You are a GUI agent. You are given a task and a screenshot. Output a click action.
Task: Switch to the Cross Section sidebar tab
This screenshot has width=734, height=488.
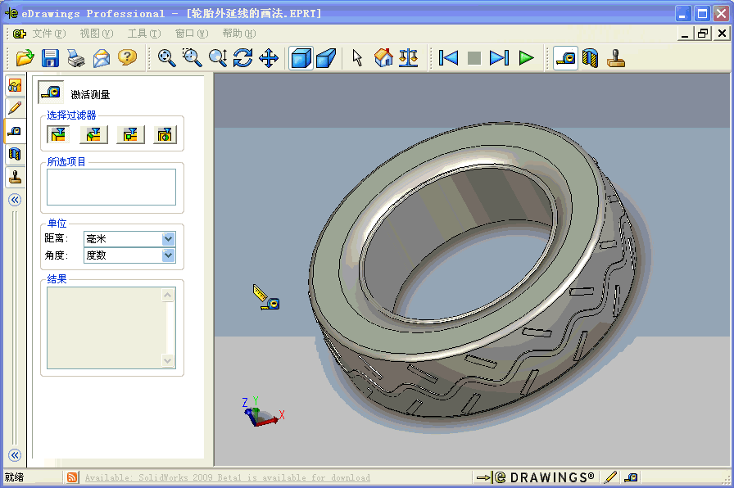(x=15, y=154)
